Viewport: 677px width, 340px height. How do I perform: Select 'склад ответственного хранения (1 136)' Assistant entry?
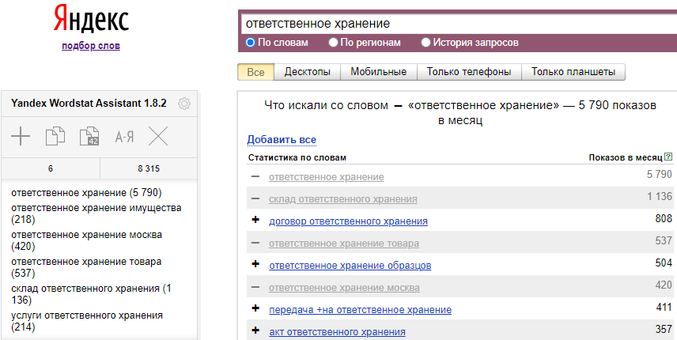91,294
